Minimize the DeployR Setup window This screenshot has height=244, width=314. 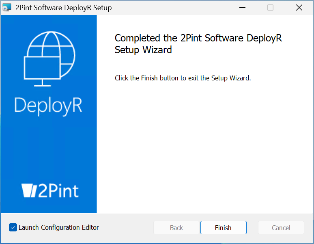[242, 8]
